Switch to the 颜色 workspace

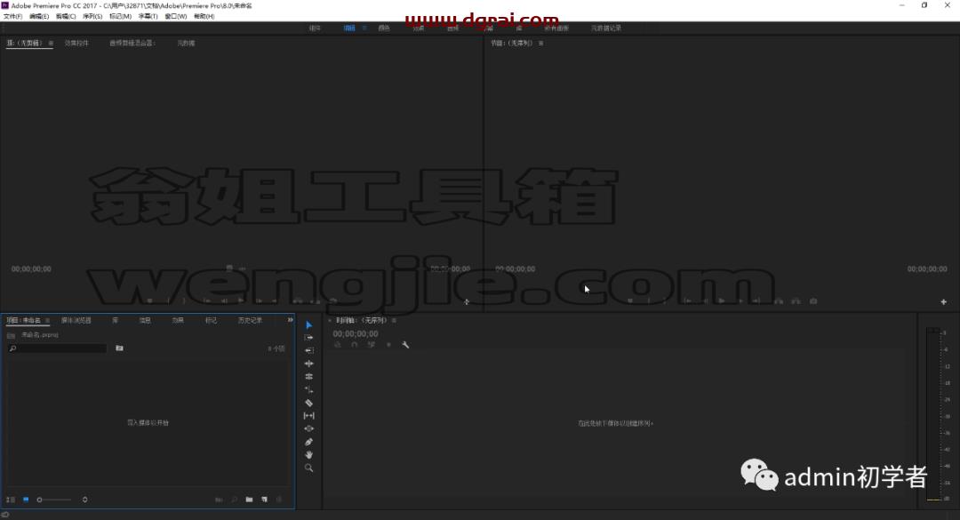click(x=384, y=28)
